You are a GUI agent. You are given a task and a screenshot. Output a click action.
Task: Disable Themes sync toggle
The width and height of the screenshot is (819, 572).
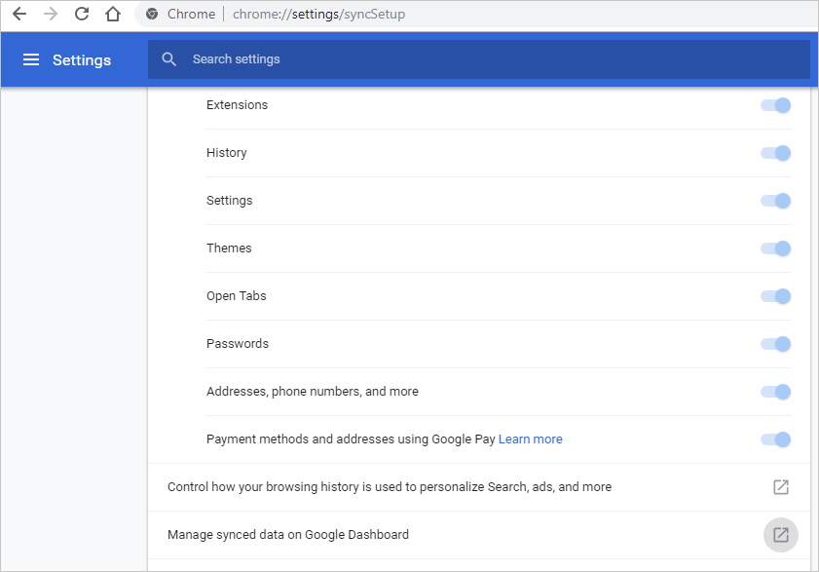tap(776, 248)
